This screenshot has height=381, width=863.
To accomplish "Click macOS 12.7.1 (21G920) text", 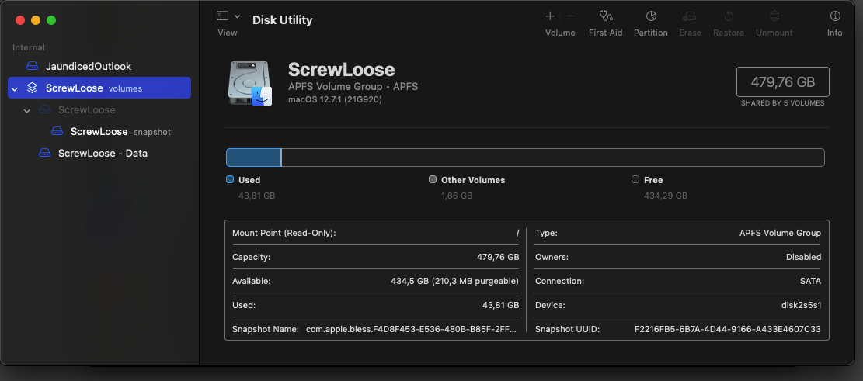I will pos(336,99).
